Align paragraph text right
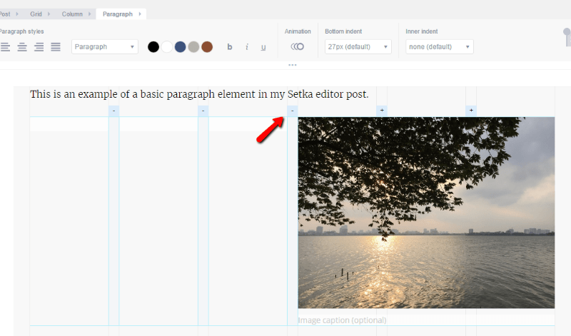This screenshot has width=571, height=336. [39, 47]
